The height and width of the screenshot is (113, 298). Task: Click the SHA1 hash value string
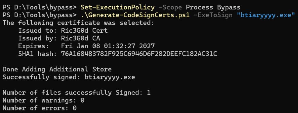click(139, 54)
